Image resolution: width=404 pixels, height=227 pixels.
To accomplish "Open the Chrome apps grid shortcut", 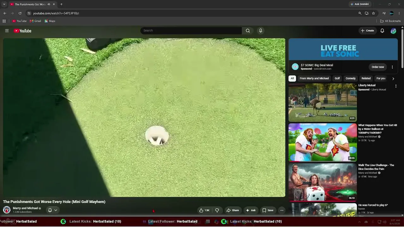I will coord(4,21).
